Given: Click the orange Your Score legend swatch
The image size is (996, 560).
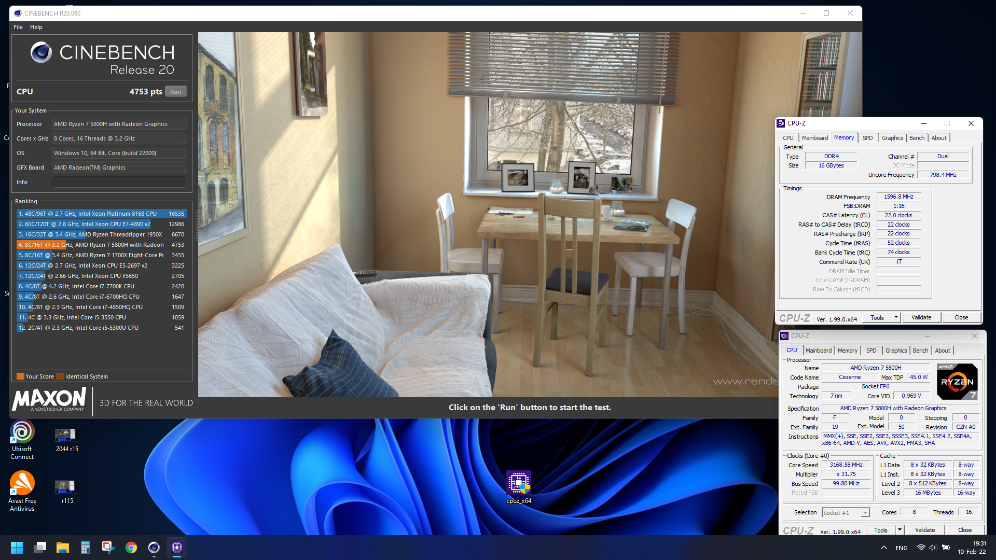Looking at the screenshot, I should [x=20, y=376].
